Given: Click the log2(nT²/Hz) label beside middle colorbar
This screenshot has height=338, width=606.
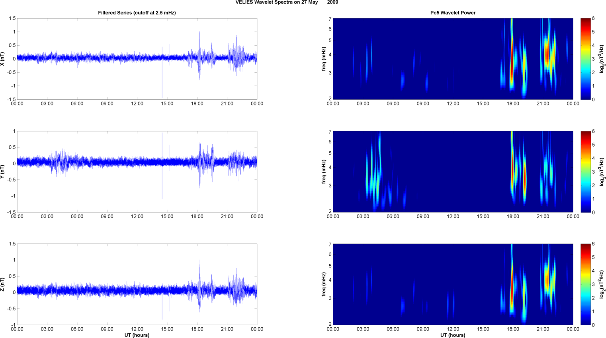Looking at the screenshot, I should click(603, 172).
